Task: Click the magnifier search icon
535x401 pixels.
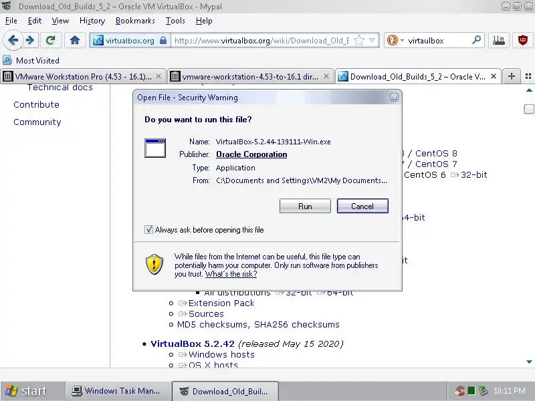Action: 476,40
